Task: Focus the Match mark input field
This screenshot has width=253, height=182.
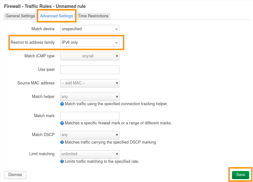Action: 90,116
